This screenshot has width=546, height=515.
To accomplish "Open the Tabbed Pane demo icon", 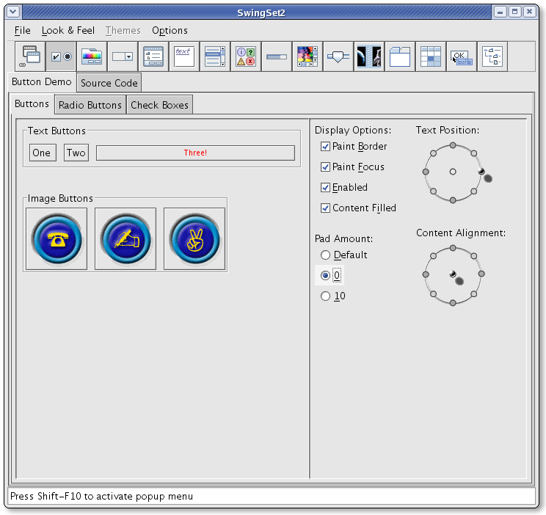I will (x=400, y=56).
